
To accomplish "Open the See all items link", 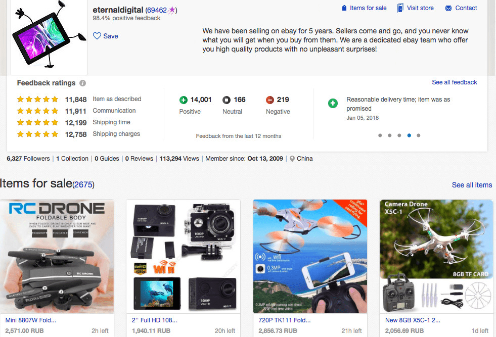I will pyautogui.click(x=472, y=185).
